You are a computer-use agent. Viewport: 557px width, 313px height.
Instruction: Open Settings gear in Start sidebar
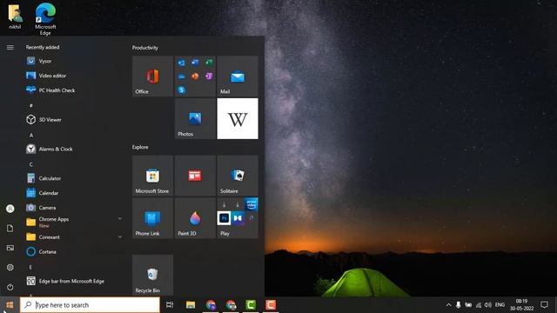[x=10, y=267]
